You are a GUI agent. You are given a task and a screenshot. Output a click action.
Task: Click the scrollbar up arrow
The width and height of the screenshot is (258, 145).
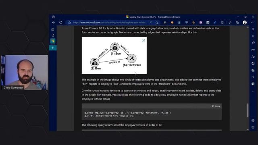[x=248, y=27]
